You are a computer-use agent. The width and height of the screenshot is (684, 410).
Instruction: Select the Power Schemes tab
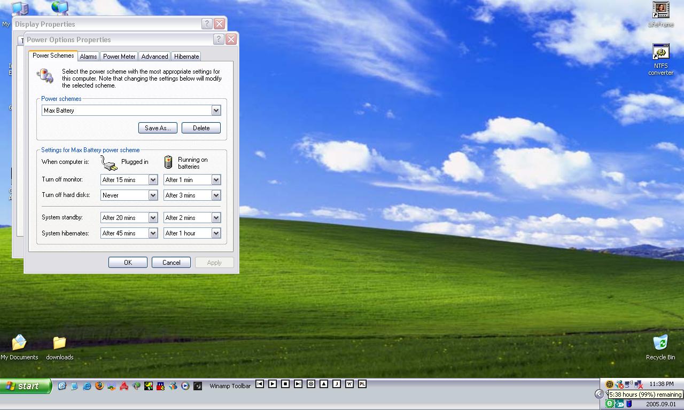(x=53, y=56)
